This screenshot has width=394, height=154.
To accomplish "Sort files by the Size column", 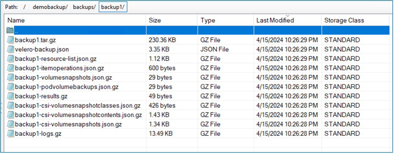I will [x=155, y=20].
